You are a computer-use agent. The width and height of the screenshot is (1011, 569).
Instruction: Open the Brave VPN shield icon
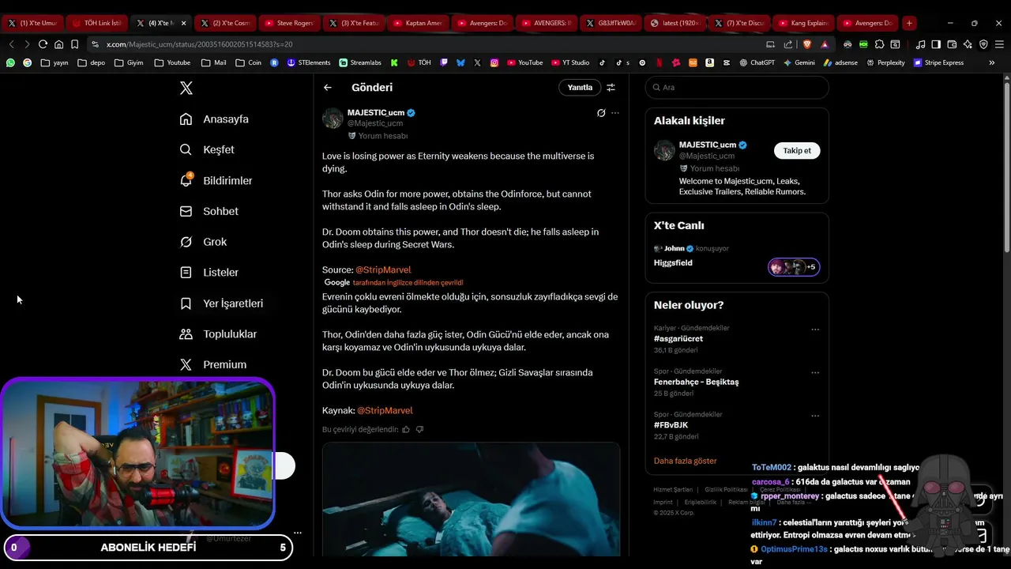pos(983,44)
